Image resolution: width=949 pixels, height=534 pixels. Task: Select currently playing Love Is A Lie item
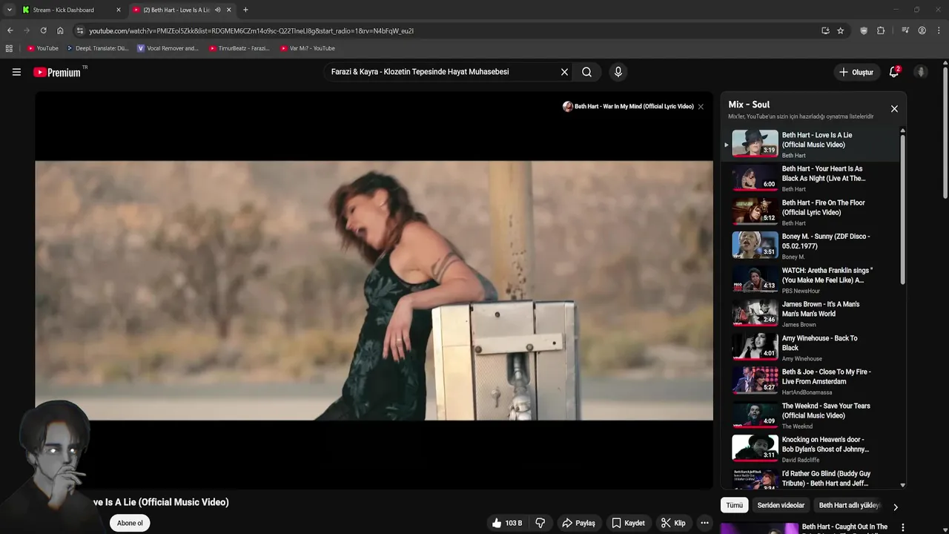tap(810, 145)
